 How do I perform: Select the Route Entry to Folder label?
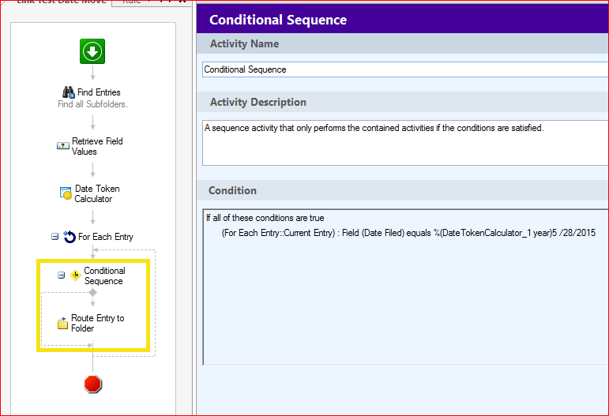coord(98,324)
